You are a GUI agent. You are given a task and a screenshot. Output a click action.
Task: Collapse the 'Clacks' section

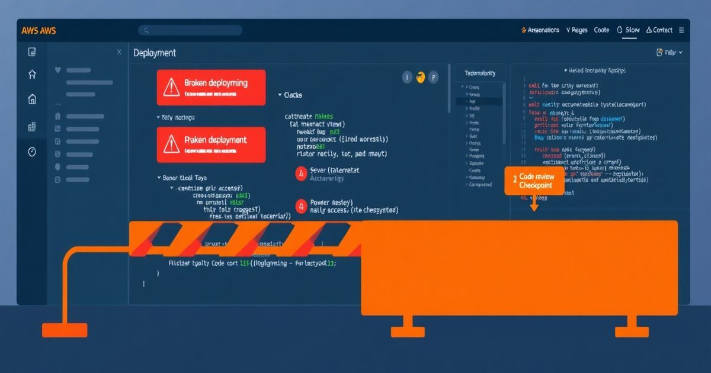tap(280, 95)
